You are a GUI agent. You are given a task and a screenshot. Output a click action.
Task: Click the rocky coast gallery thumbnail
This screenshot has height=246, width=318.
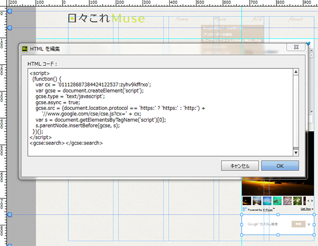click(257, 201)
